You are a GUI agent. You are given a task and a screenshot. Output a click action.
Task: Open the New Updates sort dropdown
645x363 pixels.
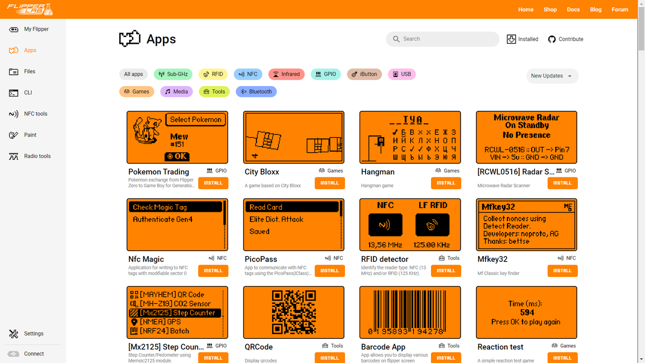pos(552,76)
